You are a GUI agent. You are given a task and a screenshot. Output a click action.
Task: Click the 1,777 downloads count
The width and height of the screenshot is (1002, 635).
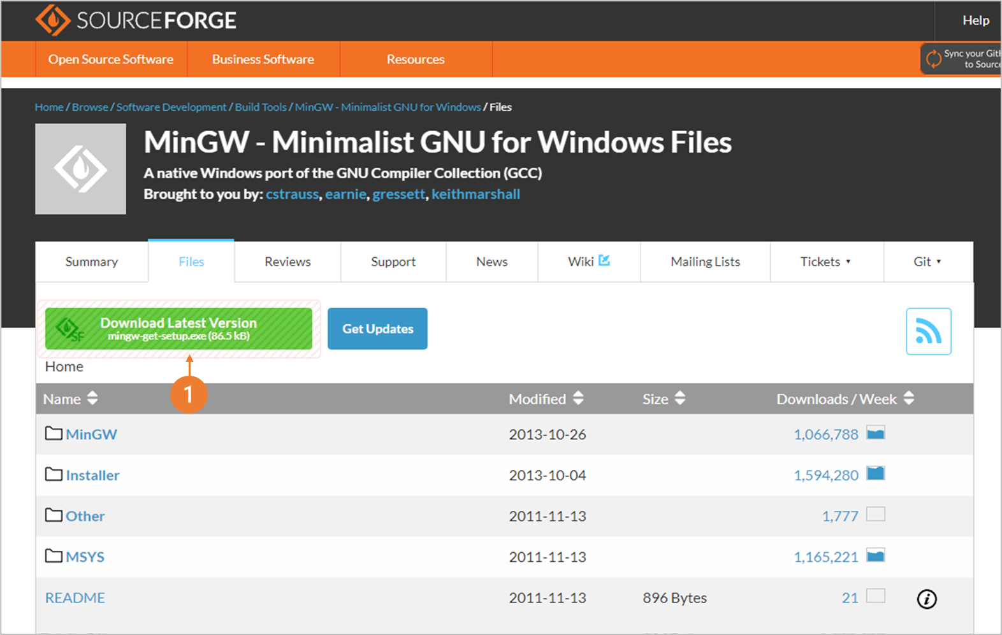coord(839,516)
